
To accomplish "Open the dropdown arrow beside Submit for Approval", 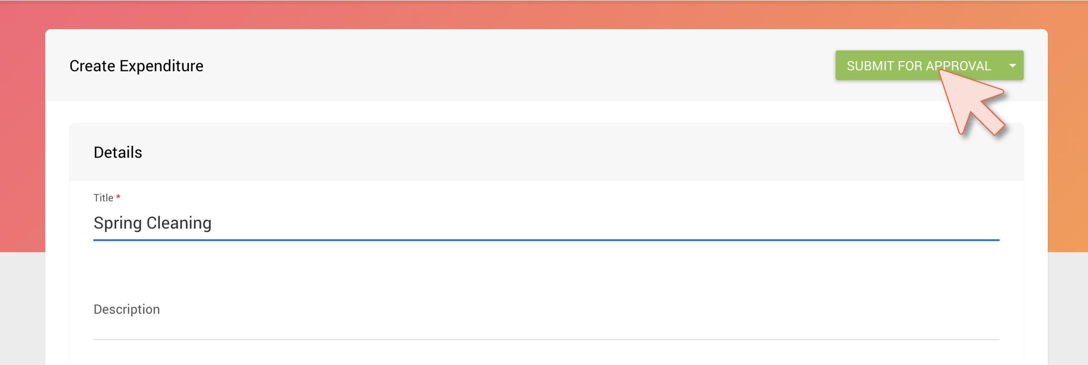I will (x=1012, y=65).
